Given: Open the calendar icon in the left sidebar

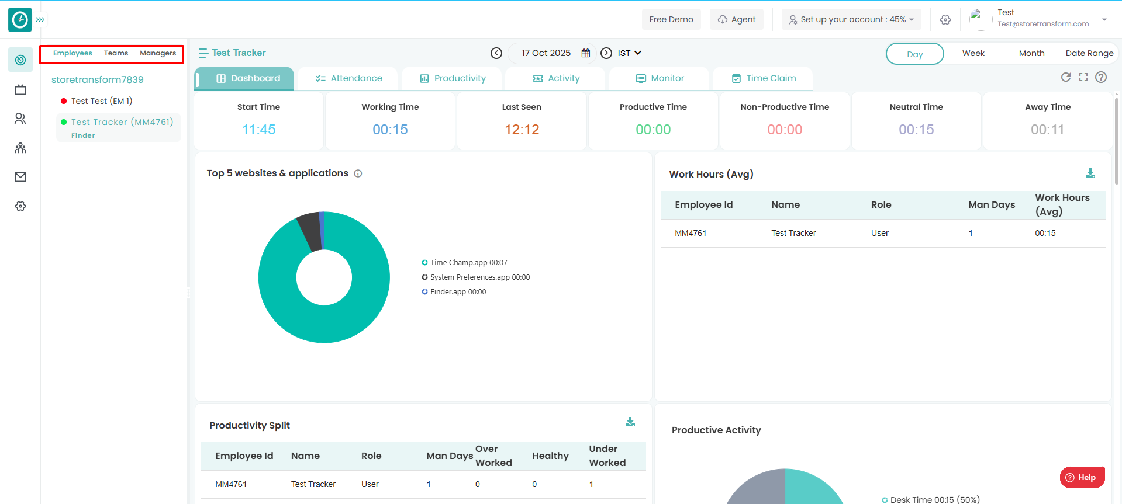Looking at the screenshot, I should [x=20, y=89].
